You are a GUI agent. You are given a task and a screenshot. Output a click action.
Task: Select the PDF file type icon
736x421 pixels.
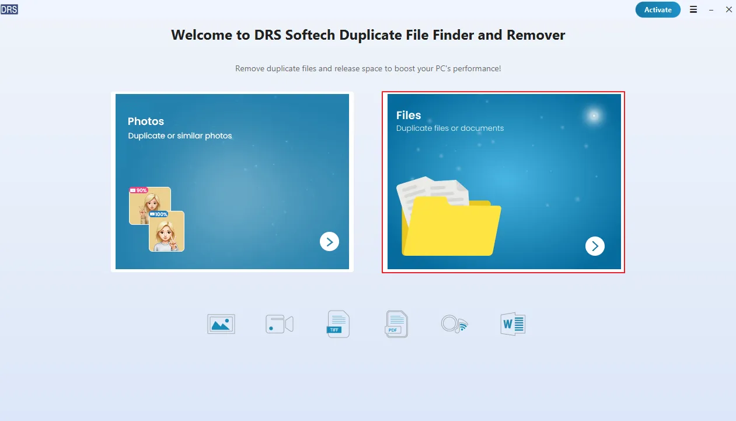tap(396, 324)
